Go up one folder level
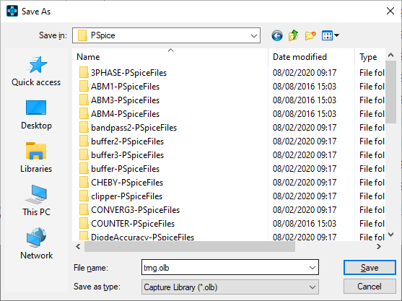The image size is (402, 301). point(293,35)
